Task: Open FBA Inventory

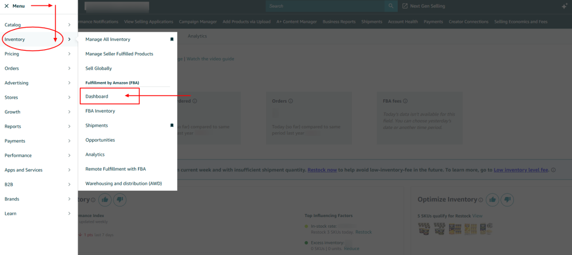Action: [x=100, y=111]
